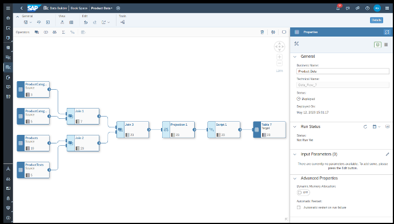Screen dimensions: 394x224
Task: Select the Script 1 node
Action: tap(224, 130)
